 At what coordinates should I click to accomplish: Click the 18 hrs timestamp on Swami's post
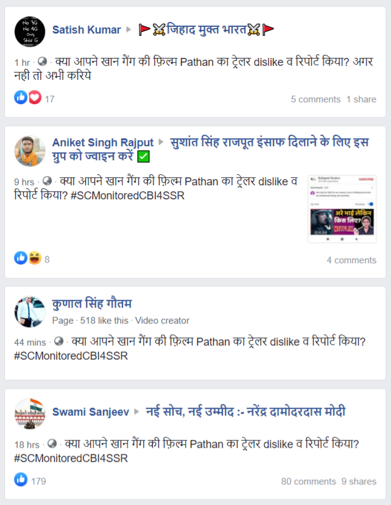(x=27, y=445)
